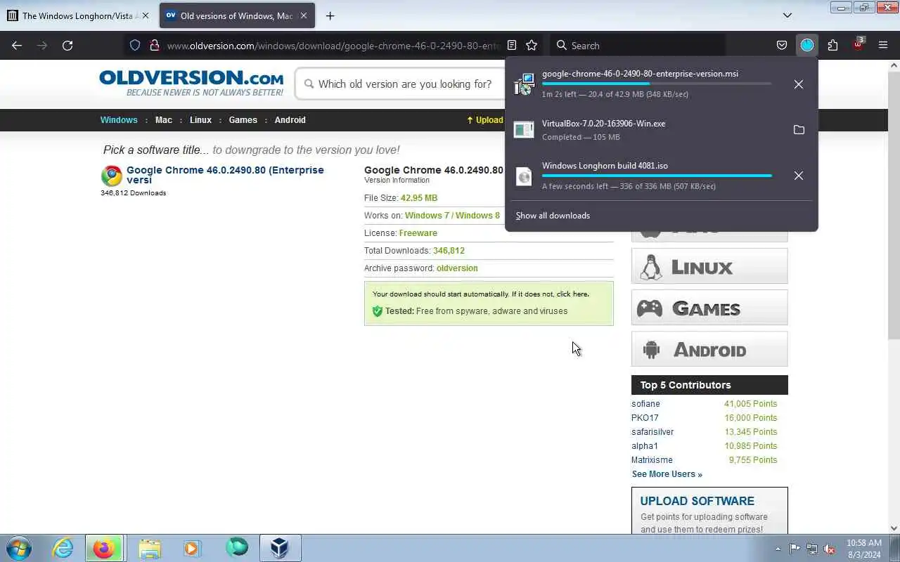
Task: Open Windows Media Player from taskbar
Action: tap(192, 548)
